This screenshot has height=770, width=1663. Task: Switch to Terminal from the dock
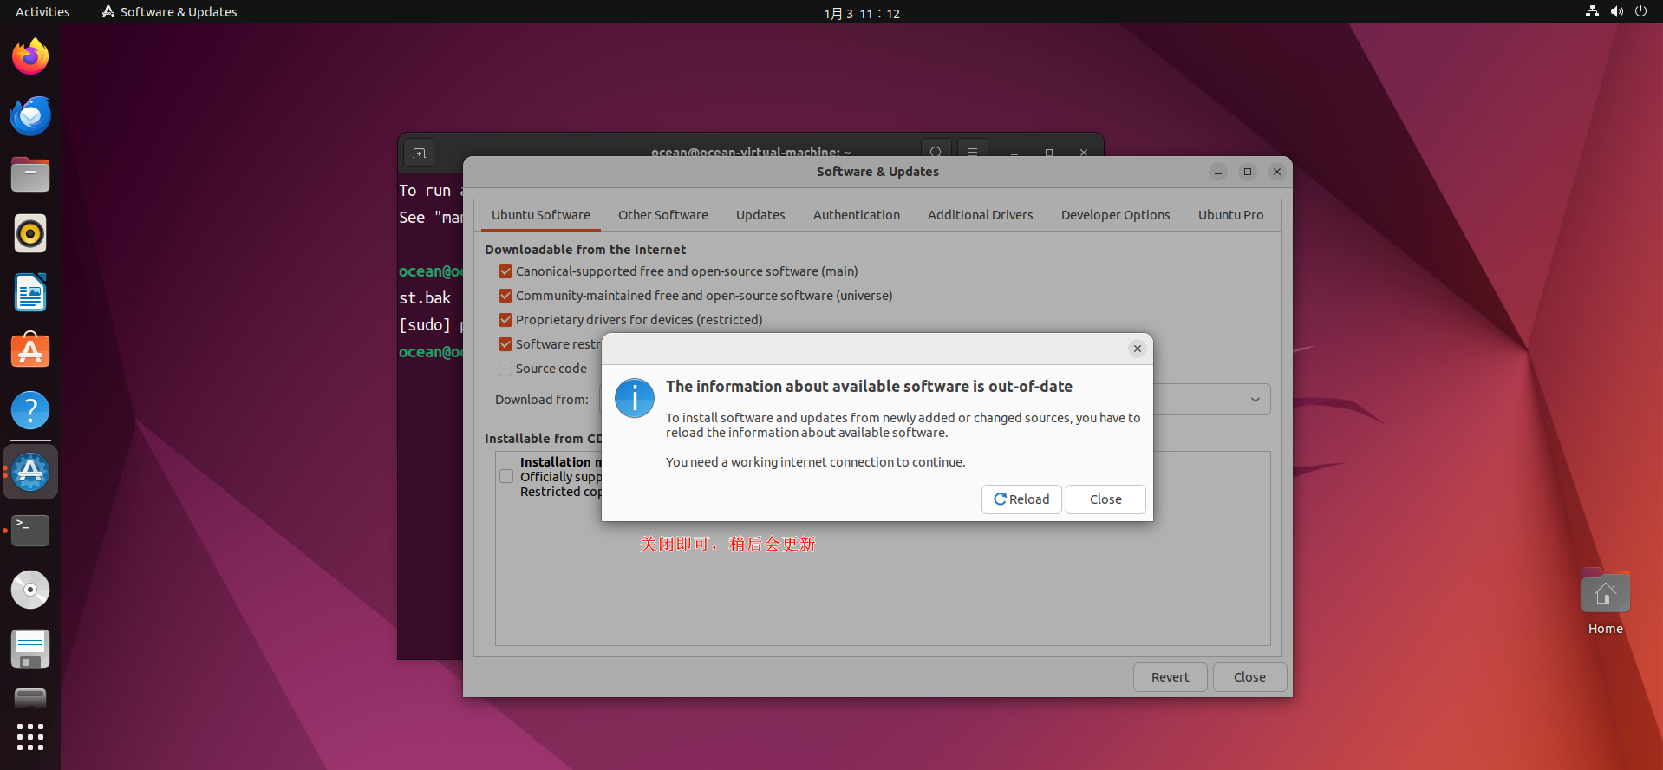coord(30,531)
